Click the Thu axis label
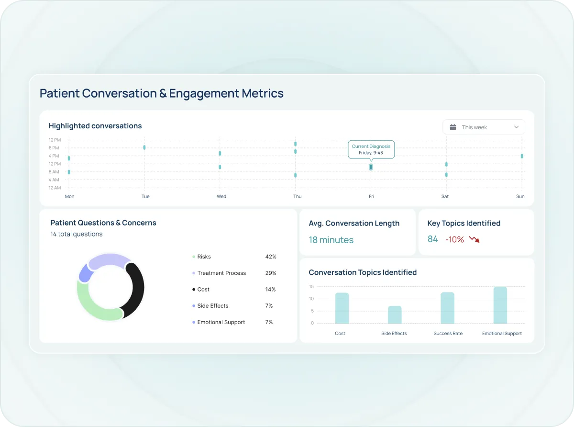The height and width of the screenshot is (427, 574). 298,196
